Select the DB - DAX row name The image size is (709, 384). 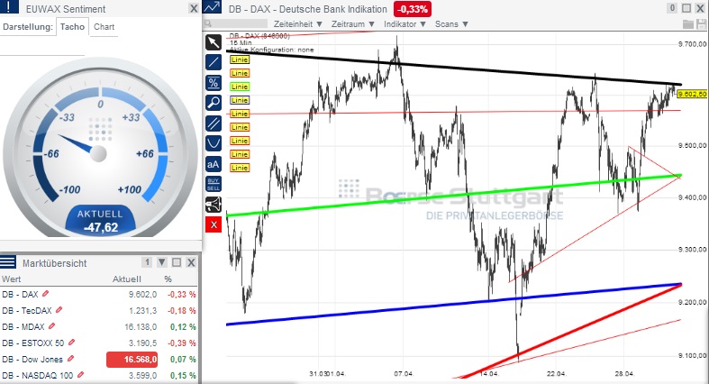[x=20, y=295]
